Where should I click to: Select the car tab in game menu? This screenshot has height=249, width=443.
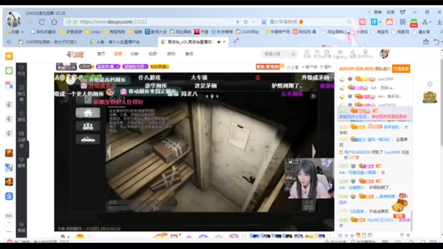tap(88, 139)
